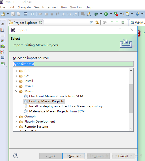The image size is (145, 161).
Task: Click the New Web Service icon
Action: pos(137,14)
